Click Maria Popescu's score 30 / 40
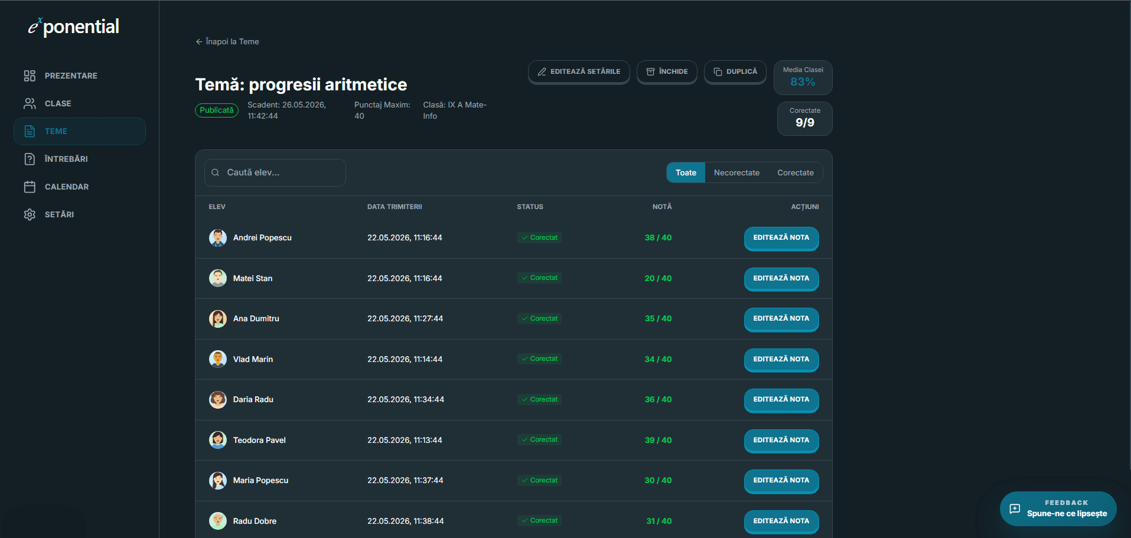Screen dimensions: 1131x538 click(658, 481)
